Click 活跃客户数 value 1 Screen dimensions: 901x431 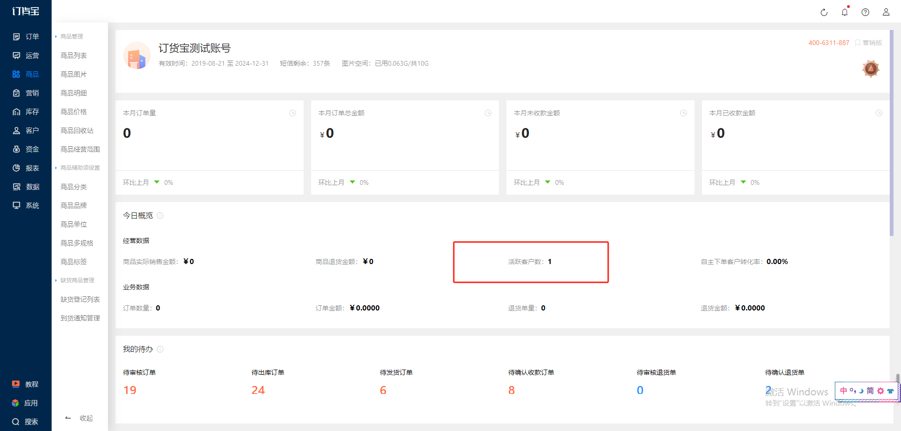click(x=550, y=262)
